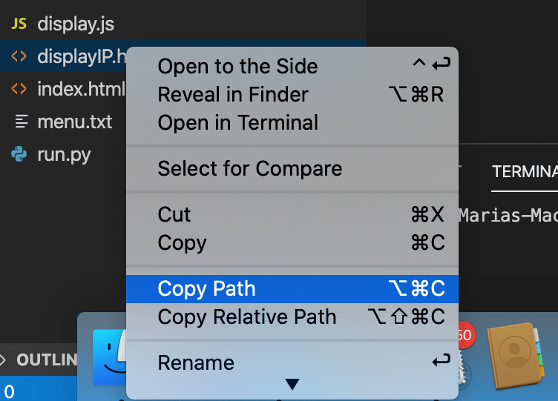The width and height of the screenshot is (558, 401).
Task: Choose Open to the Side
Action: pos(237,66)
